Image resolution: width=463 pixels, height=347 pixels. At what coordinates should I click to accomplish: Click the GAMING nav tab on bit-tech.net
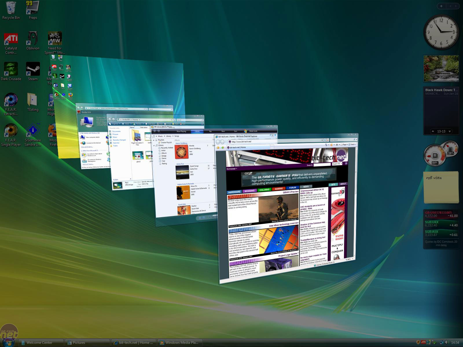point(279,189)
